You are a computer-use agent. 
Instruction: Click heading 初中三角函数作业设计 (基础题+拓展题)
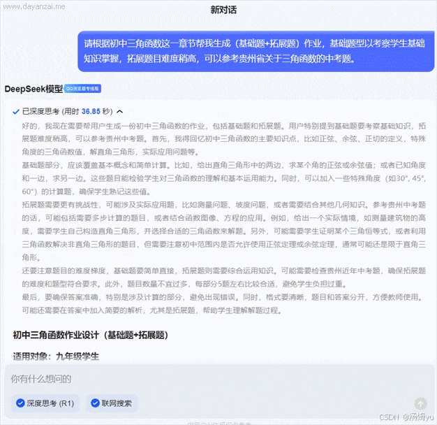point(91,335)
